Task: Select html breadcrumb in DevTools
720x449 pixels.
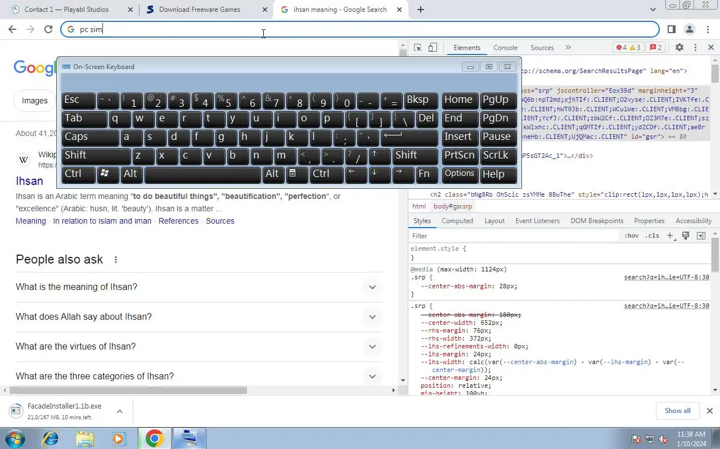Action: 419,206
